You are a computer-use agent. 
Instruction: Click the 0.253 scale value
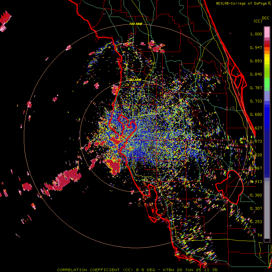256,222
